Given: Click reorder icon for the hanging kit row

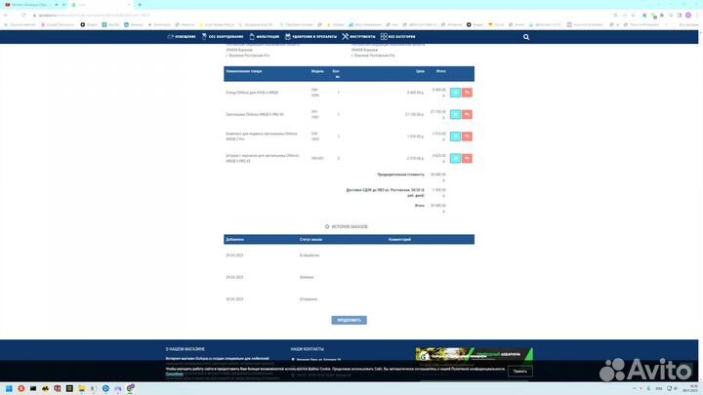Looking at the screenshot, I should (x=455, y=136).
